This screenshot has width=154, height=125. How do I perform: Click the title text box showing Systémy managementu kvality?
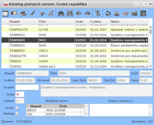(x=97, y=90)
